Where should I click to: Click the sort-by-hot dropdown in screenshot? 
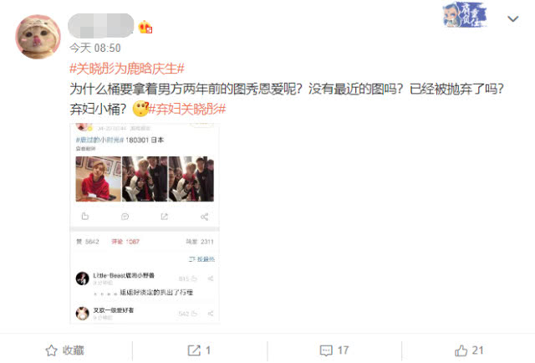coord(201,259)
